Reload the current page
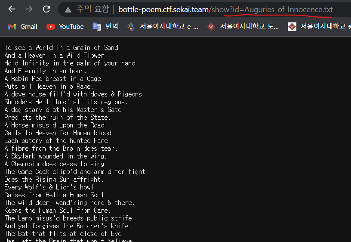Image resolution: width=351 pixels, height=242 pixels. click(46, 9)
